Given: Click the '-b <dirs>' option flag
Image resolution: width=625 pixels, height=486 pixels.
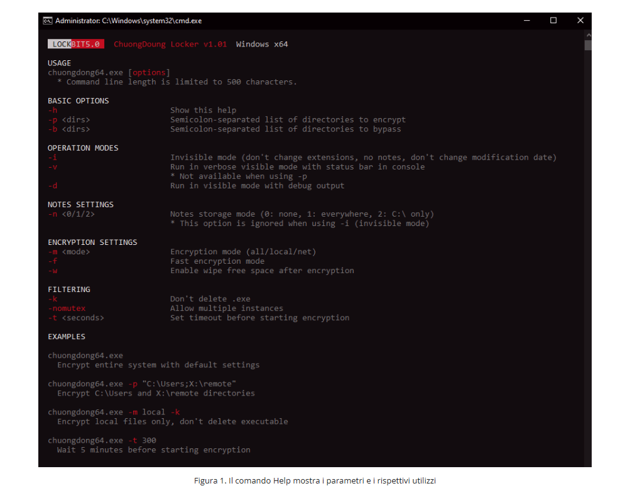Looking at the screenshot, I should click(69, 129).
